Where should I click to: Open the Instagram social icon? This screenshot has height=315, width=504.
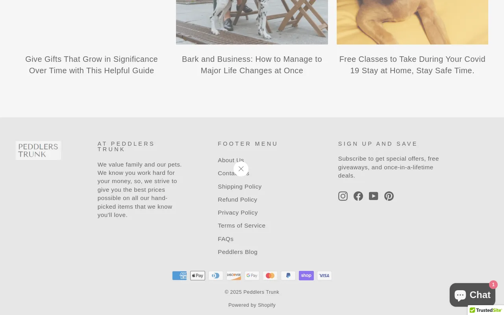(x=343, y=196)
